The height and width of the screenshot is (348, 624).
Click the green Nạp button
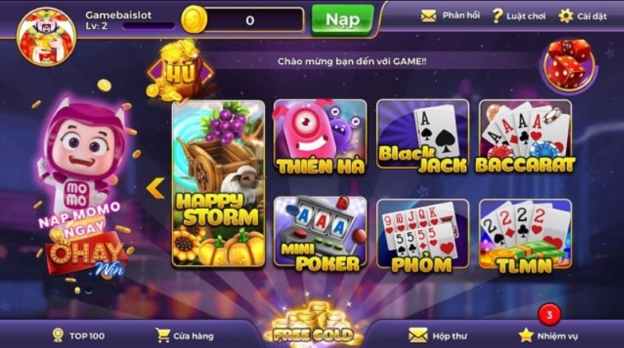click(342, 20)
